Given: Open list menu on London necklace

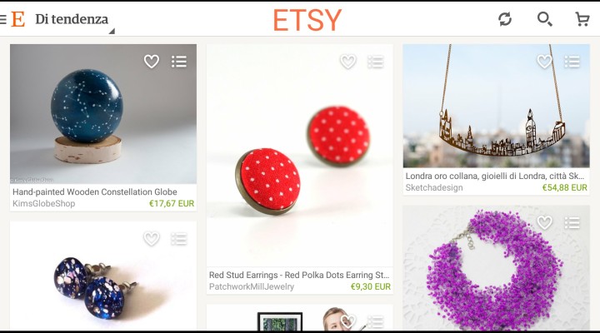Looking at the screenshot, I should pos(572,62).
